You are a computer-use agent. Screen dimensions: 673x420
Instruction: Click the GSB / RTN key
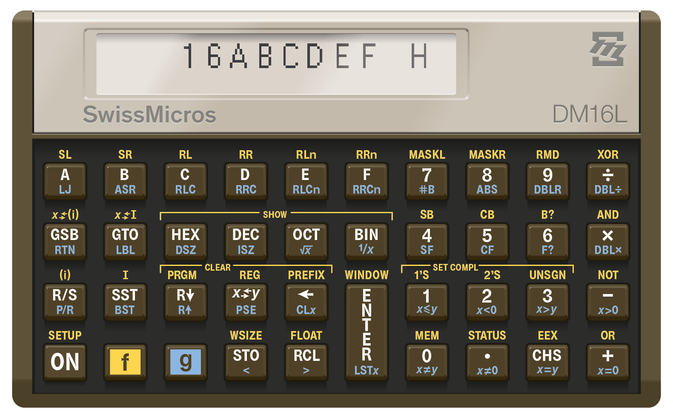tap(65, 242)
